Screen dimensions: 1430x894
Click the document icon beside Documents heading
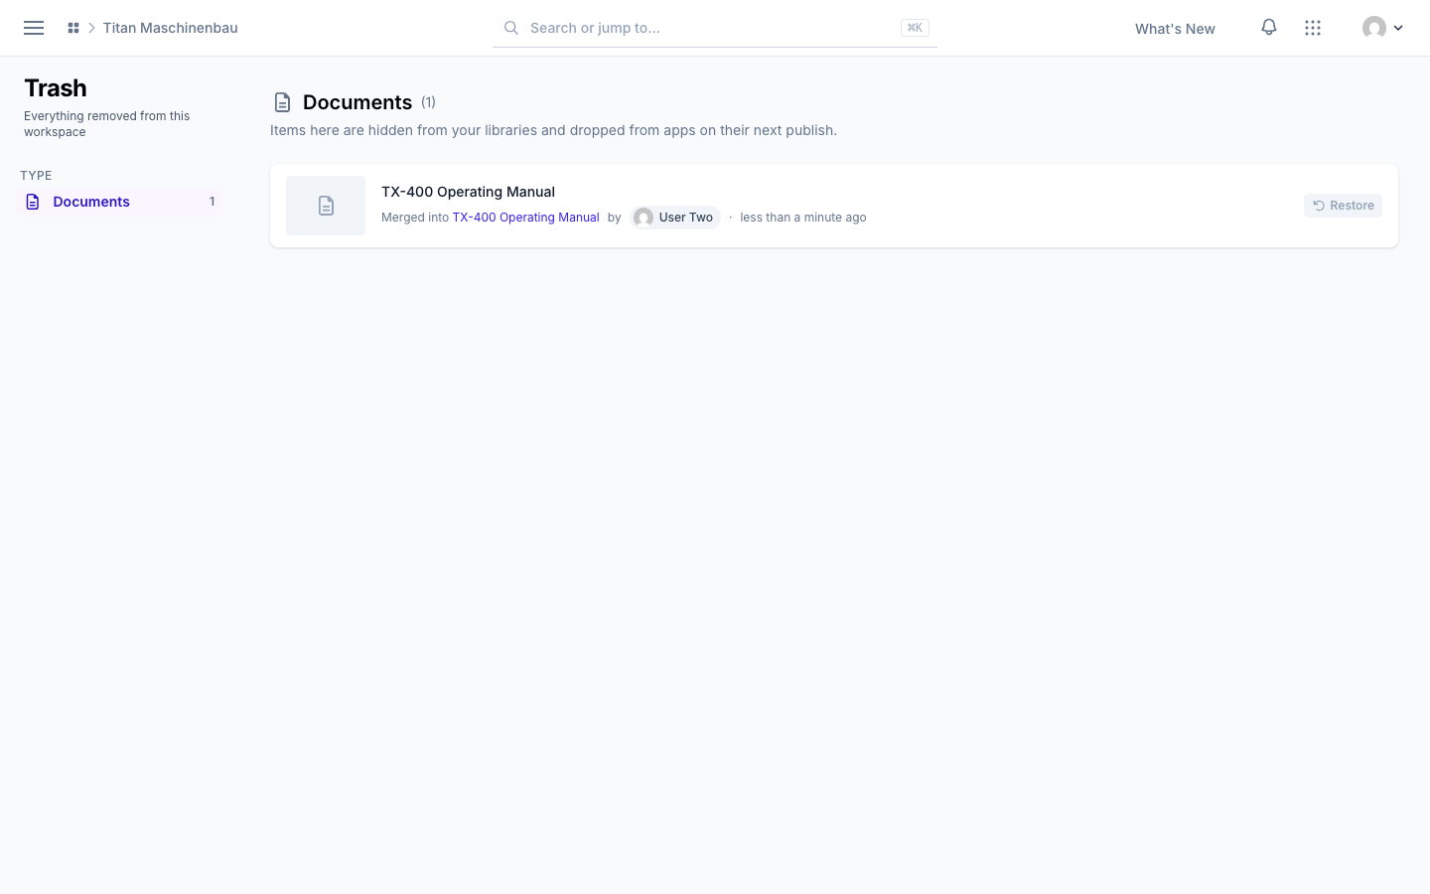283,102
